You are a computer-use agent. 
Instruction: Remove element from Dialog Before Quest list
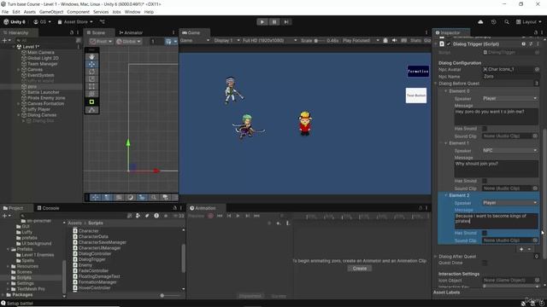tap(530, 249)
